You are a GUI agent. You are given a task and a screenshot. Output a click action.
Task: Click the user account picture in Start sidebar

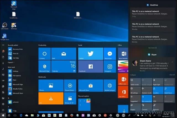click(3, 51)
